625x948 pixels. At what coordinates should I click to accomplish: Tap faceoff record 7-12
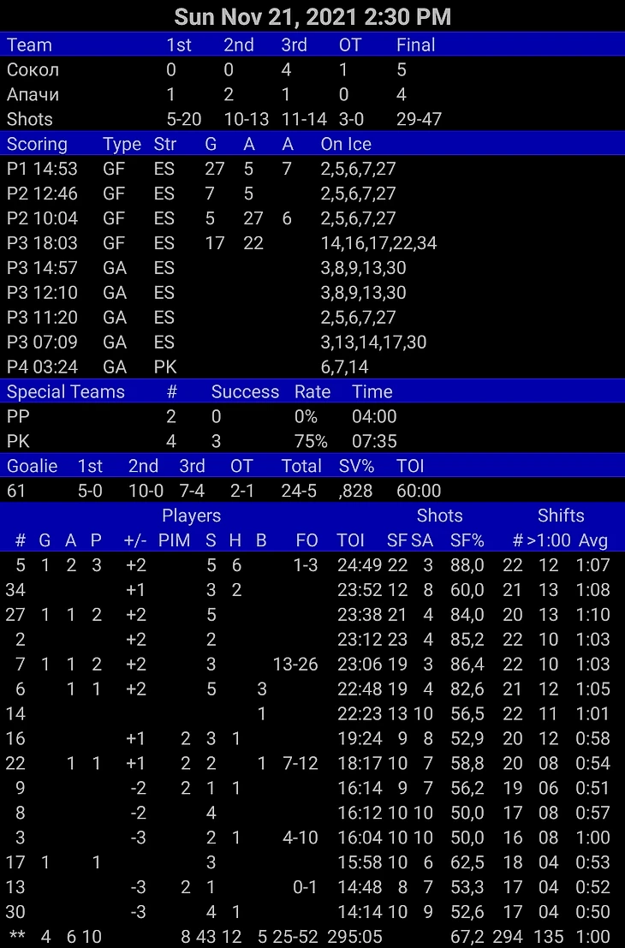(x=301, y=764)
